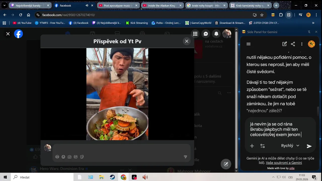Open Gemini side panel hamburger menu
322x181 pixels.
(249, 44)
